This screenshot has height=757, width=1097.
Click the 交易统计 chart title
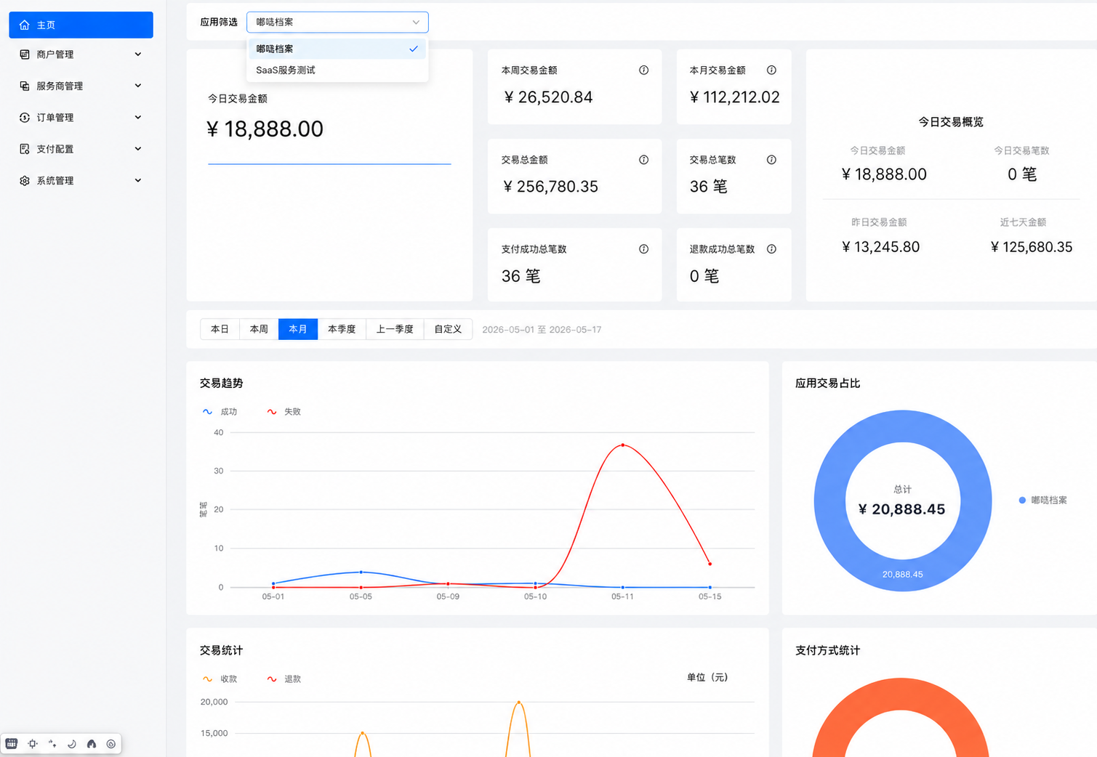[x=222, y=651]
